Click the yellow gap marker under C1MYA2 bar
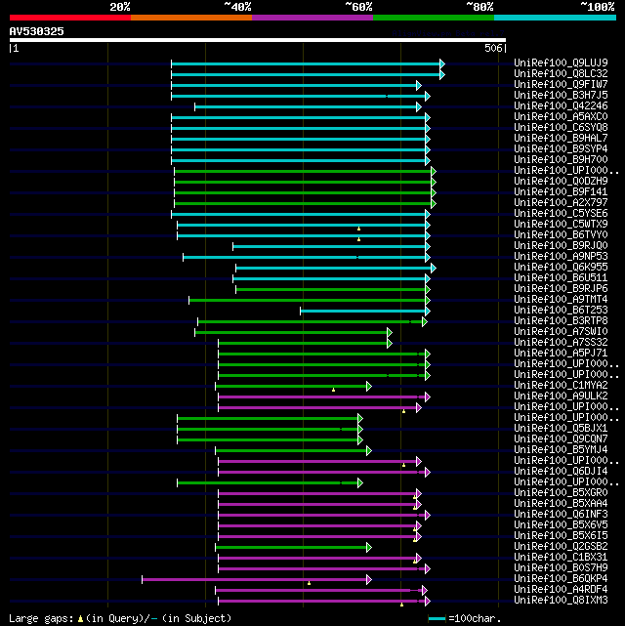This screenshot has height=626, width=625. point(334,390)
